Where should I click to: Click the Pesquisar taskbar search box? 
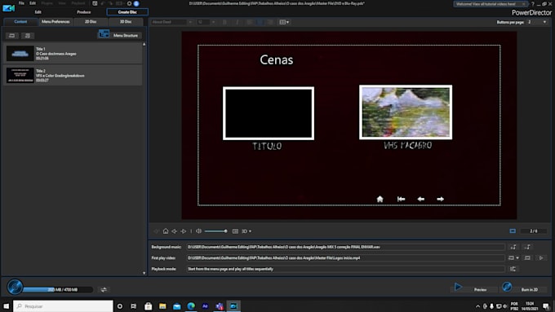tap(63, 306)
